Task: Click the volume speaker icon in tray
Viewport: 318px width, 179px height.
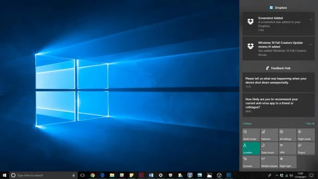Action: 291,175
